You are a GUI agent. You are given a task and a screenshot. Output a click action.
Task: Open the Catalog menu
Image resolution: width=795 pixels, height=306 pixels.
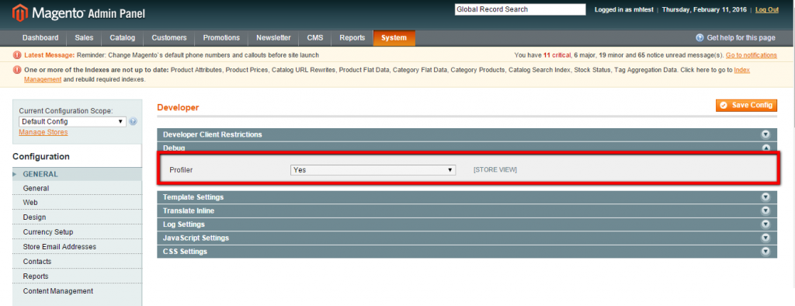click(123, 37)
